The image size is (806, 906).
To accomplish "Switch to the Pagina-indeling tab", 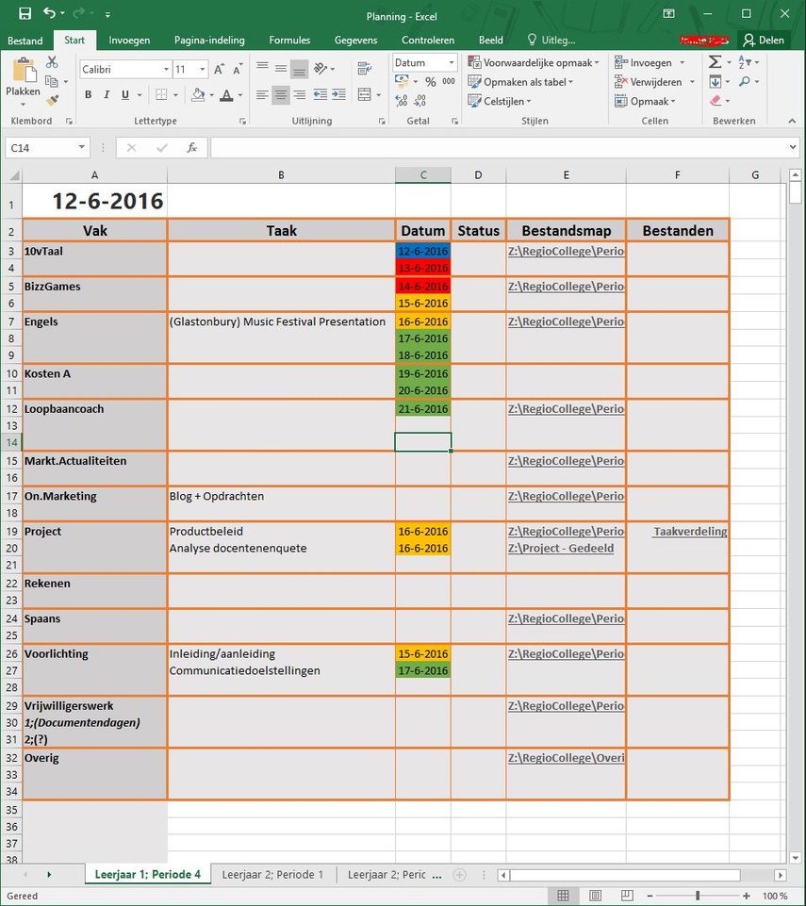I will (x=209, y=40).
